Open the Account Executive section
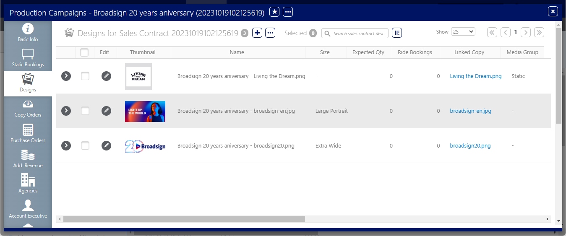This screenshot has width=566, height=236. [28, 209]
